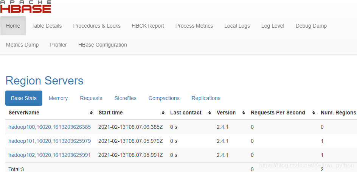Switch to the Memory tab

point(58,98)
